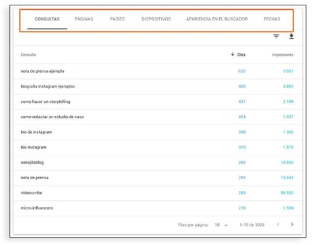Go to the next page arrow
Viewport: 312px width, 245px height.
point(292,224)
